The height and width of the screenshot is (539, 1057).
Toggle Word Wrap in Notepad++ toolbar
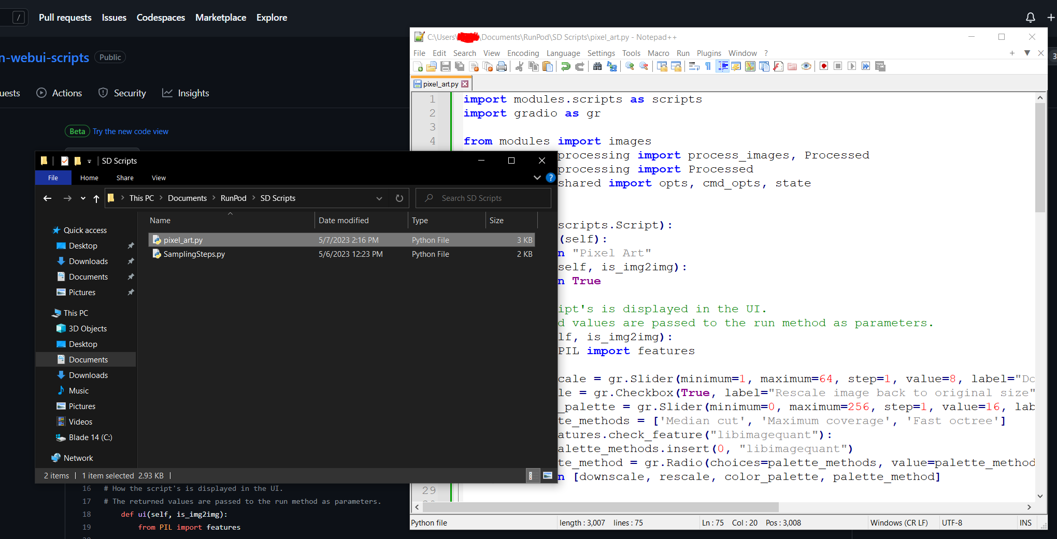click(694, 66)
